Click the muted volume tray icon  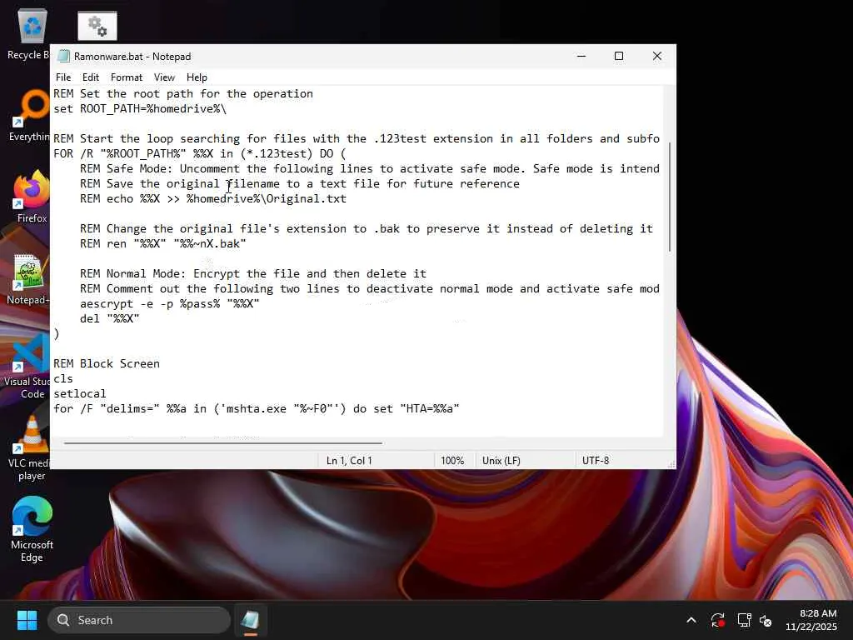[x=766, y=620]
